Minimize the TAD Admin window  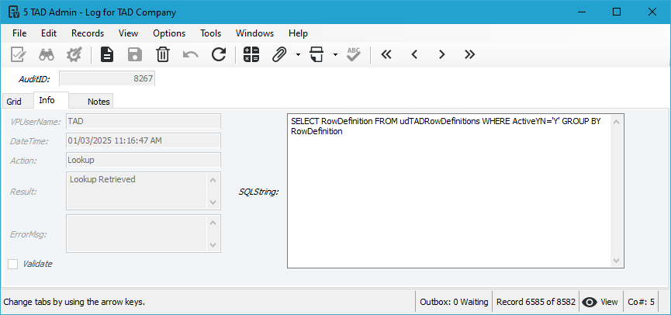(581, 12)
